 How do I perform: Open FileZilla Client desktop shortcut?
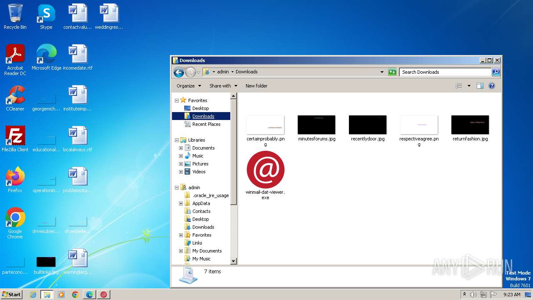(15, 139)
